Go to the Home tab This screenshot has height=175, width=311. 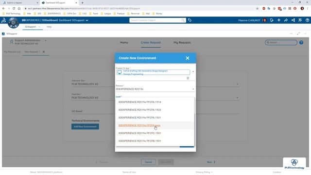124,42
